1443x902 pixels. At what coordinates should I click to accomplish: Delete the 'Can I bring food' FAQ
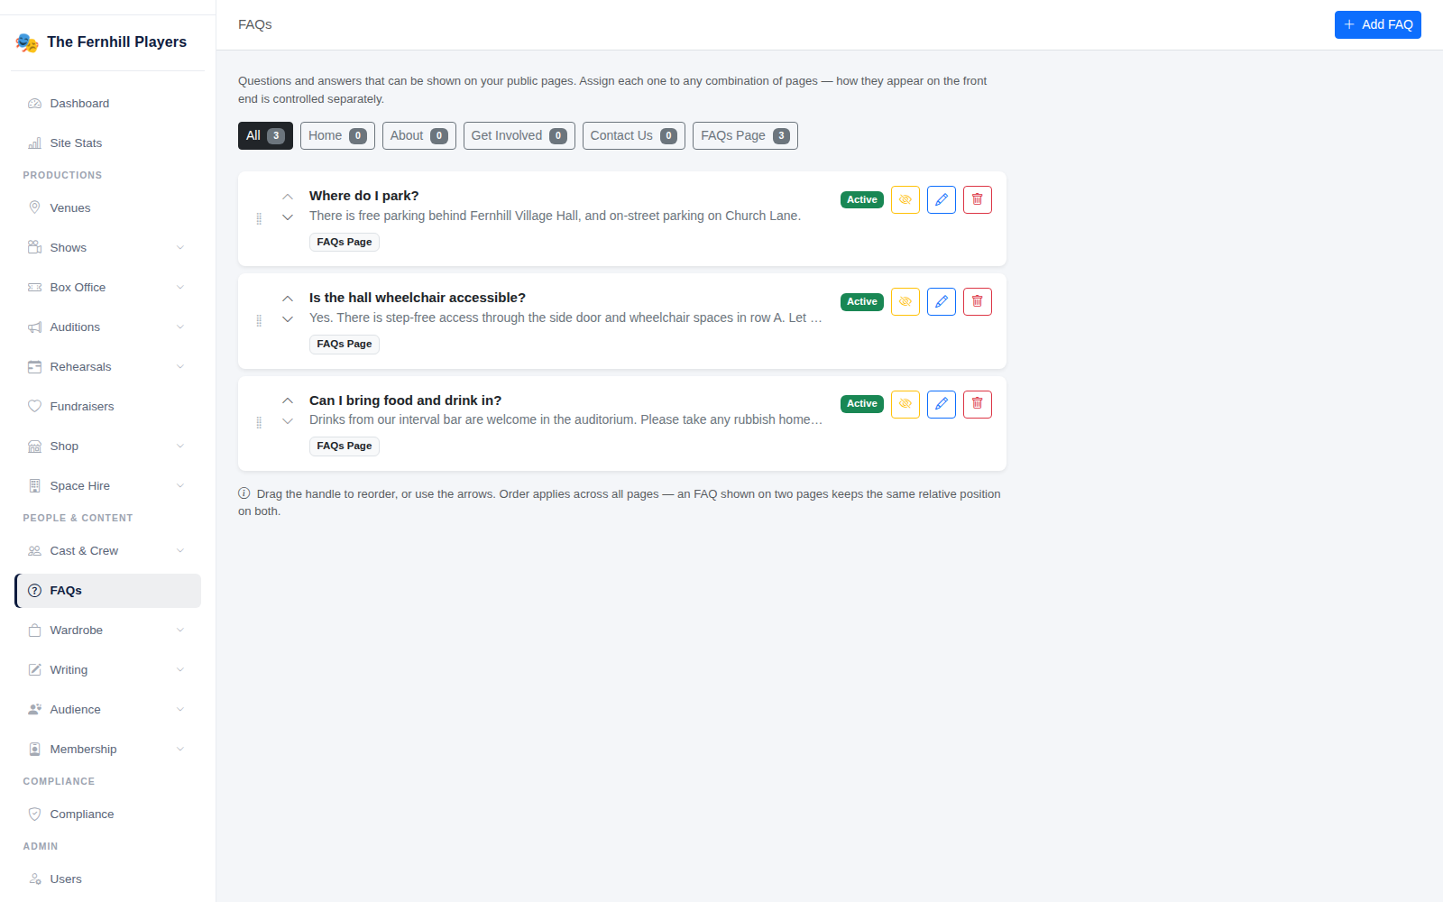pos(977,404)
